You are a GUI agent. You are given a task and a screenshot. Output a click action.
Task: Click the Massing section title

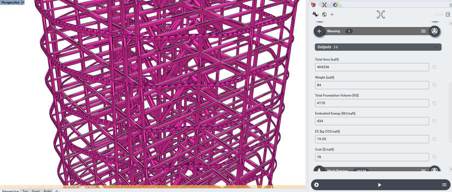334,31
